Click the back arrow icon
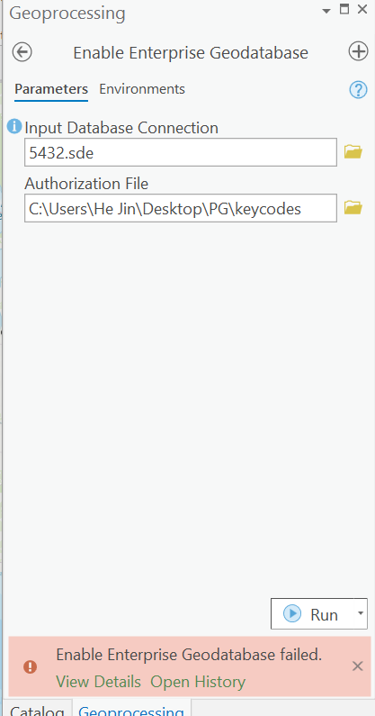Image resolution: width=375 pixels, height=716 pixels. (22, 52)
